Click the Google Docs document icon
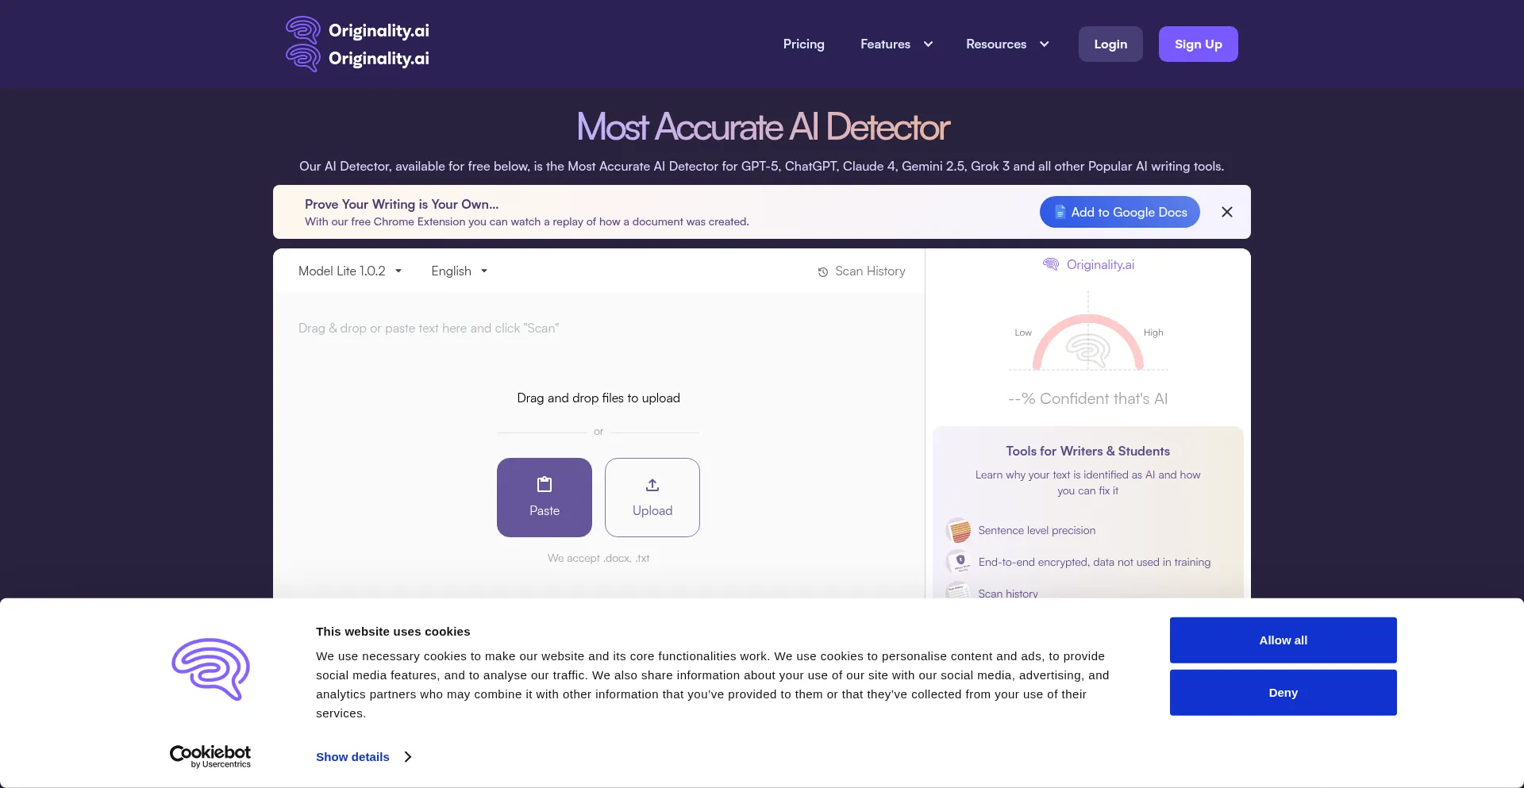 tap(1060, 212)
